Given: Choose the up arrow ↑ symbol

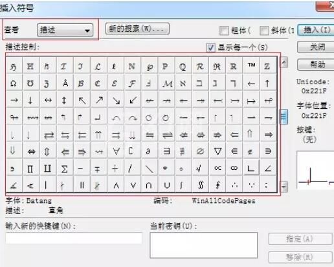Looking at the screenshot, I should [267, 83].
